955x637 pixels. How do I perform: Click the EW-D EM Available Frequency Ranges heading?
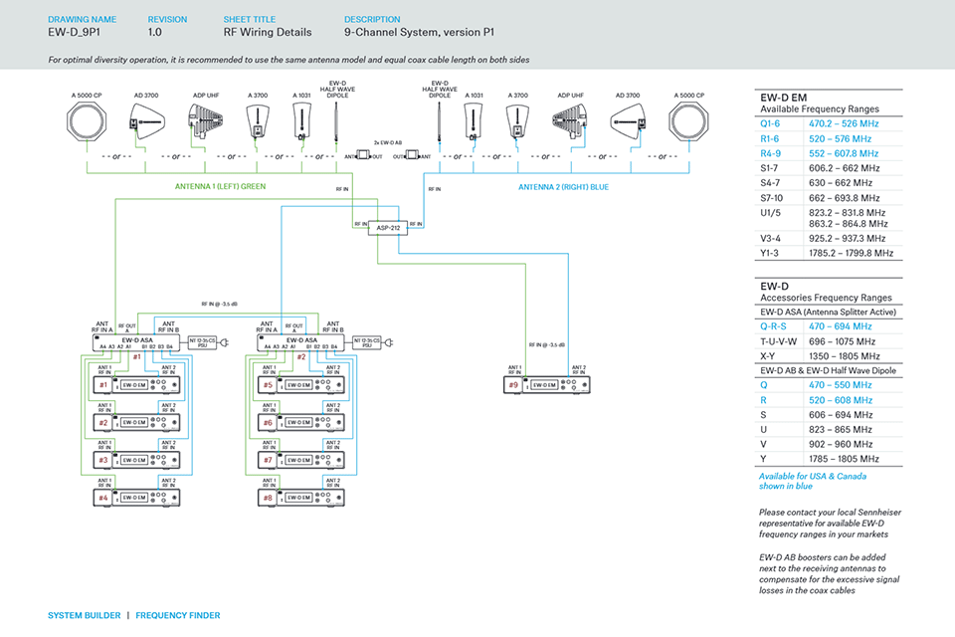[x=820, y=104]
